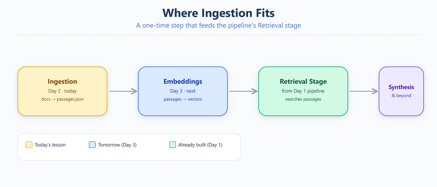Click the arrow pointing to Synthesis
This screenshot has width=437, height=187.
(x=364, y=91)
